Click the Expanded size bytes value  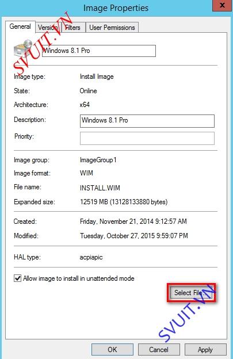click(x=124, y=202)
